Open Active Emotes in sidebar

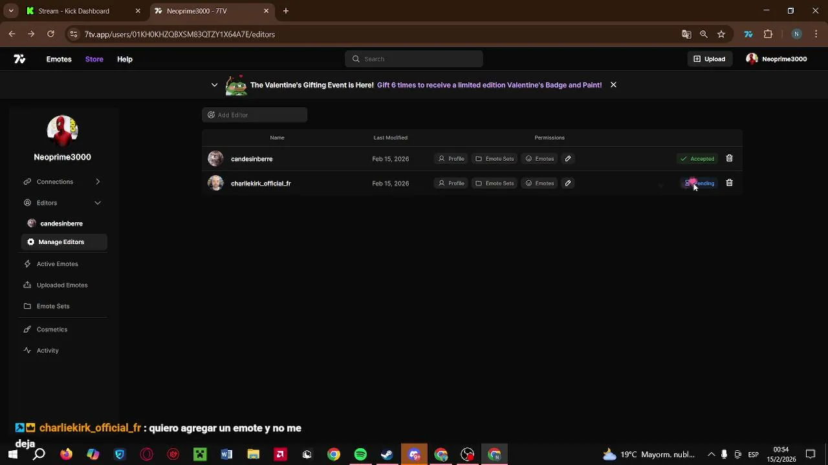pos(57,263)
